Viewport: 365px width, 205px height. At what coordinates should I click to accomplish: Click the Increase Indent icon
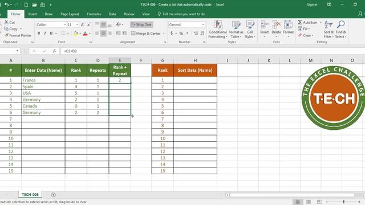pos(124,34)
